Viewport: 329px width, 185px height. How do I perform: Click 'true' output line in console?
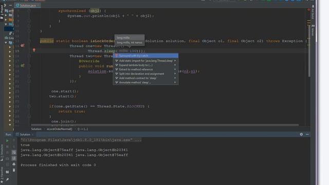click(x=25, y=145)
